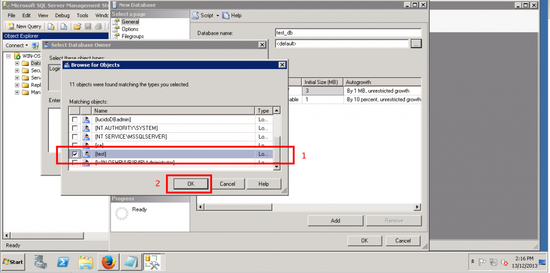The height and width of the screenshot is (273, 550).
Task: Open Firefox from the taskbar
Action: point(109,262)
